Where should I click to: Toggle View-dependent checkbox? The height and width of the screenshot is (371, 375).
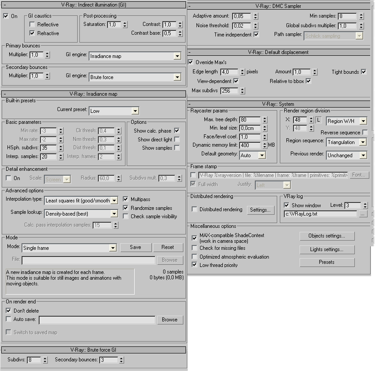236,81
